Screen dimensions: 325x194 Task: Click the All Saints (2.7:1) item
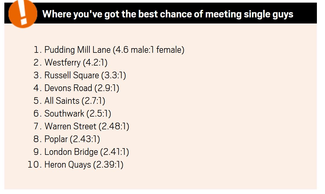75,101
